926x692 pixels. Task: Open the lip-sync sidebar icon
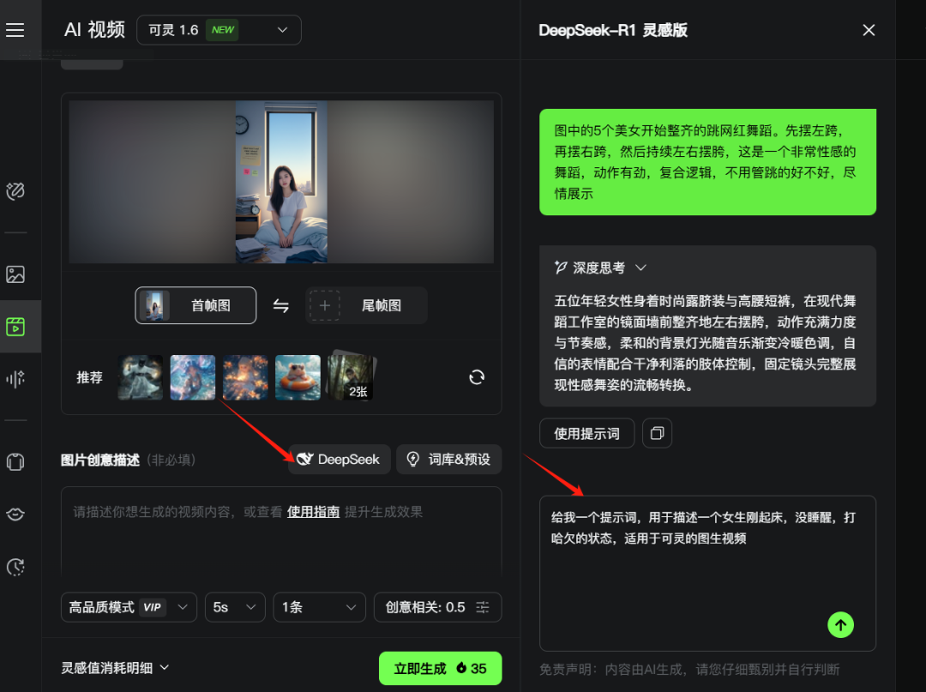[15, 514]
